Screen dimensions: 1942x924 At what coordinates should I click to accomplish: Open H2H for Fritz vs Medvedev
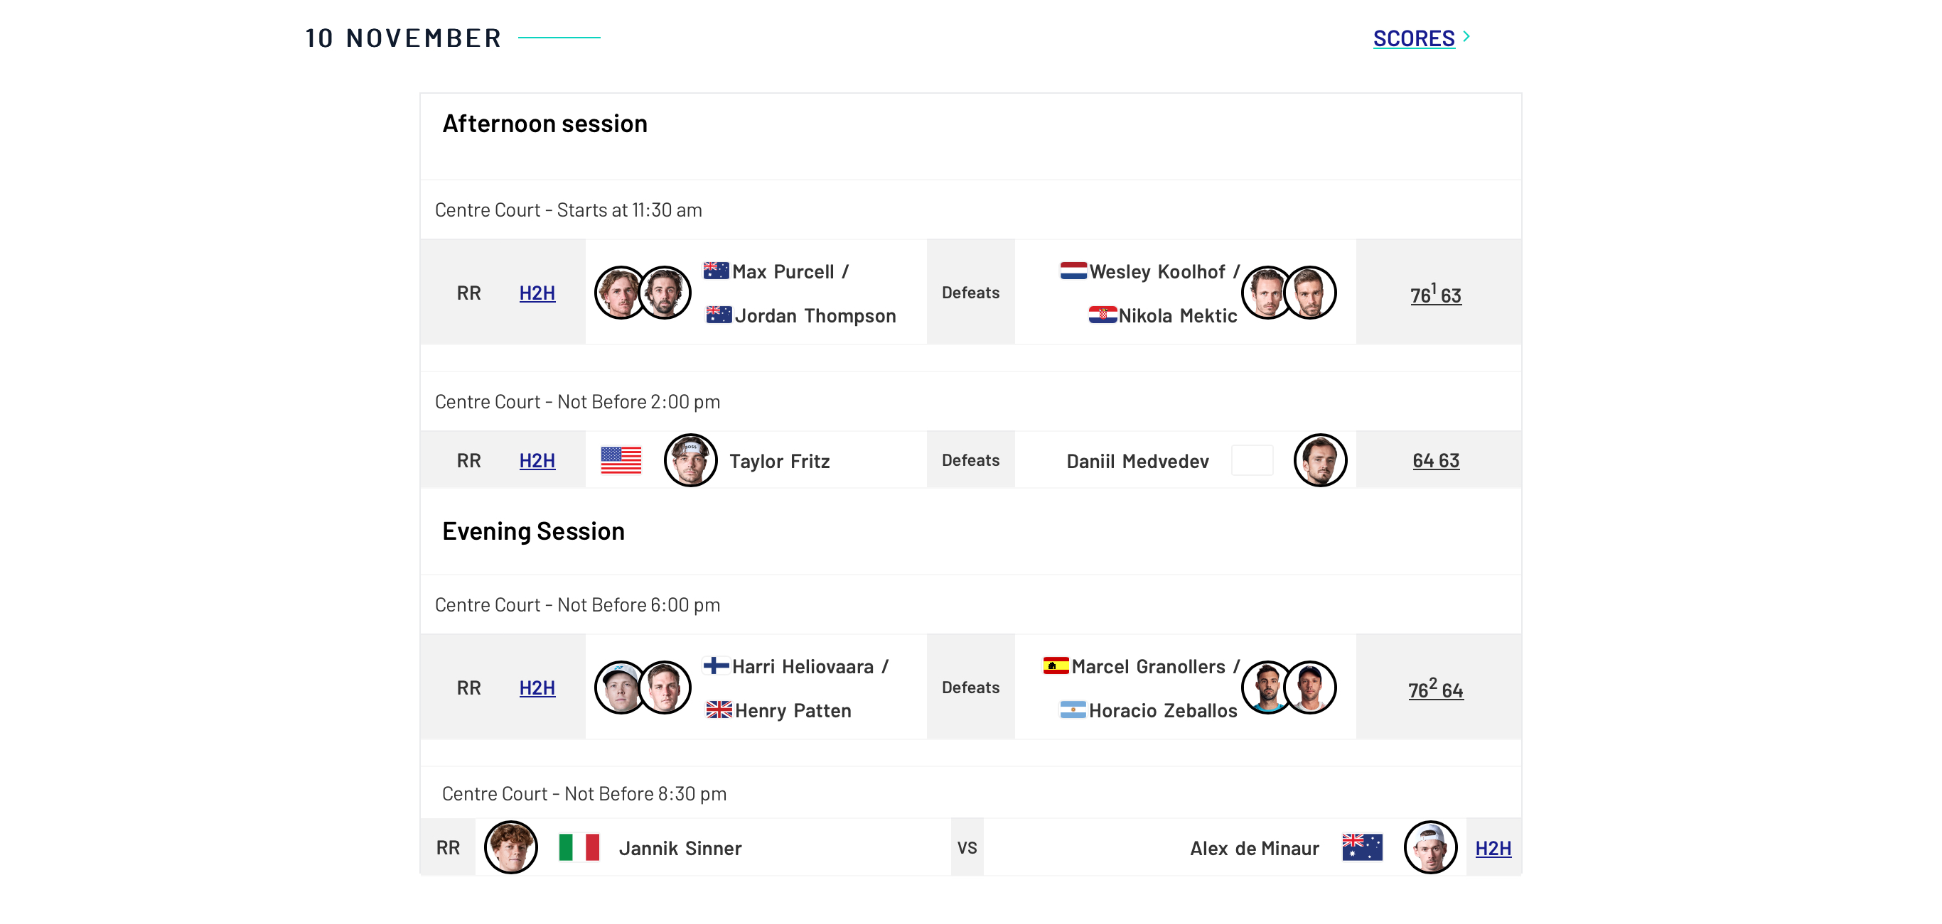[x=537, y=460]
